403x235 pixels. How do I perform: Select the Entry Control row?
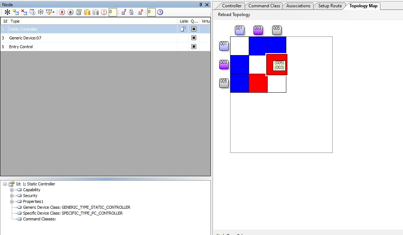pyautogui.click(x=105, y=47)
